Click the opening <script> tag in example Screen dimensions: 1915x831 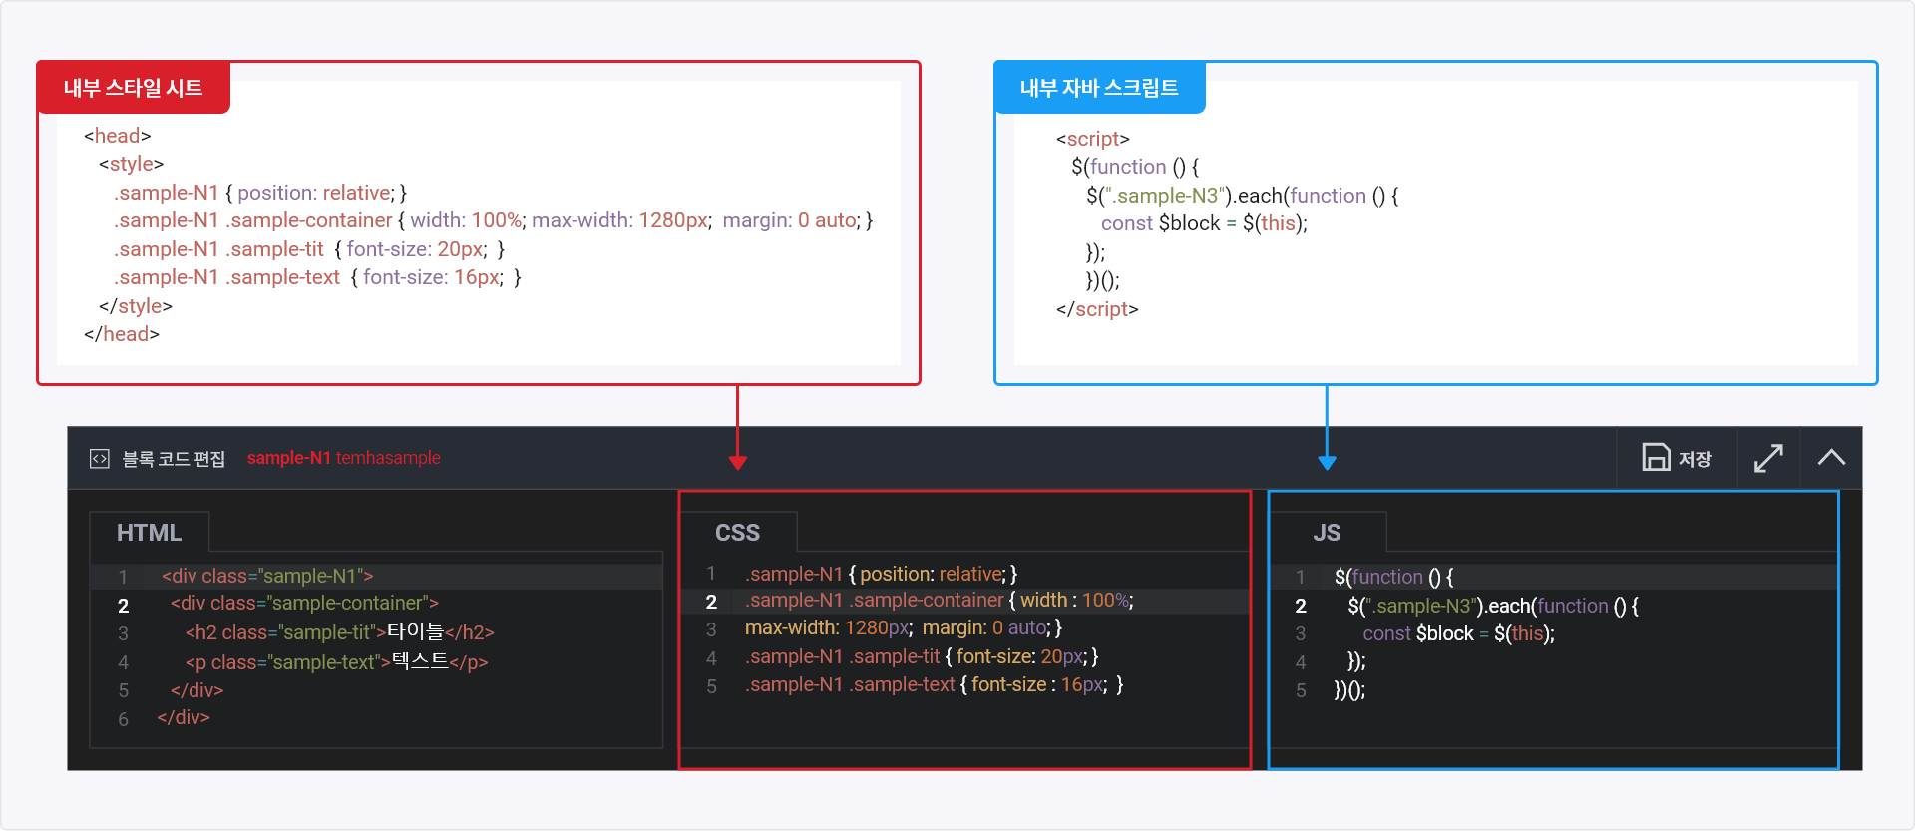pyautogui.click(x=1093, y=139)
